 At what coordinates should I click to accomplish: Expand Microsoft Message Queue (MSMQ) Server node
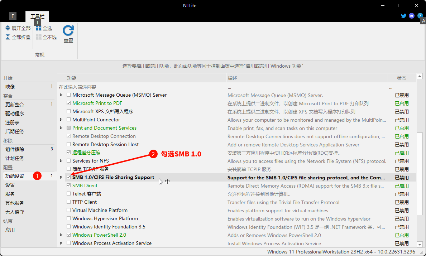pyautogui.click(x=61, y=95)
